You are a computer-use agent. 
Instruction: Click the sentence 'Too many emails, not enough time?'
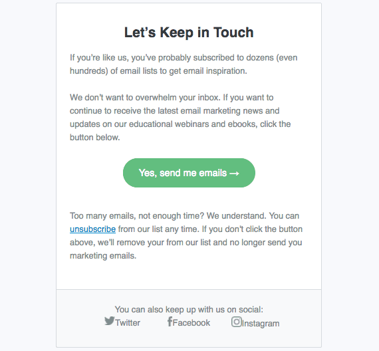(x=137, y=216)
